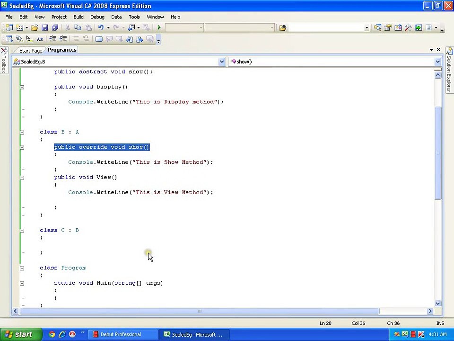Open the Edit menu

pyautogui.click(x=24, y=17)
